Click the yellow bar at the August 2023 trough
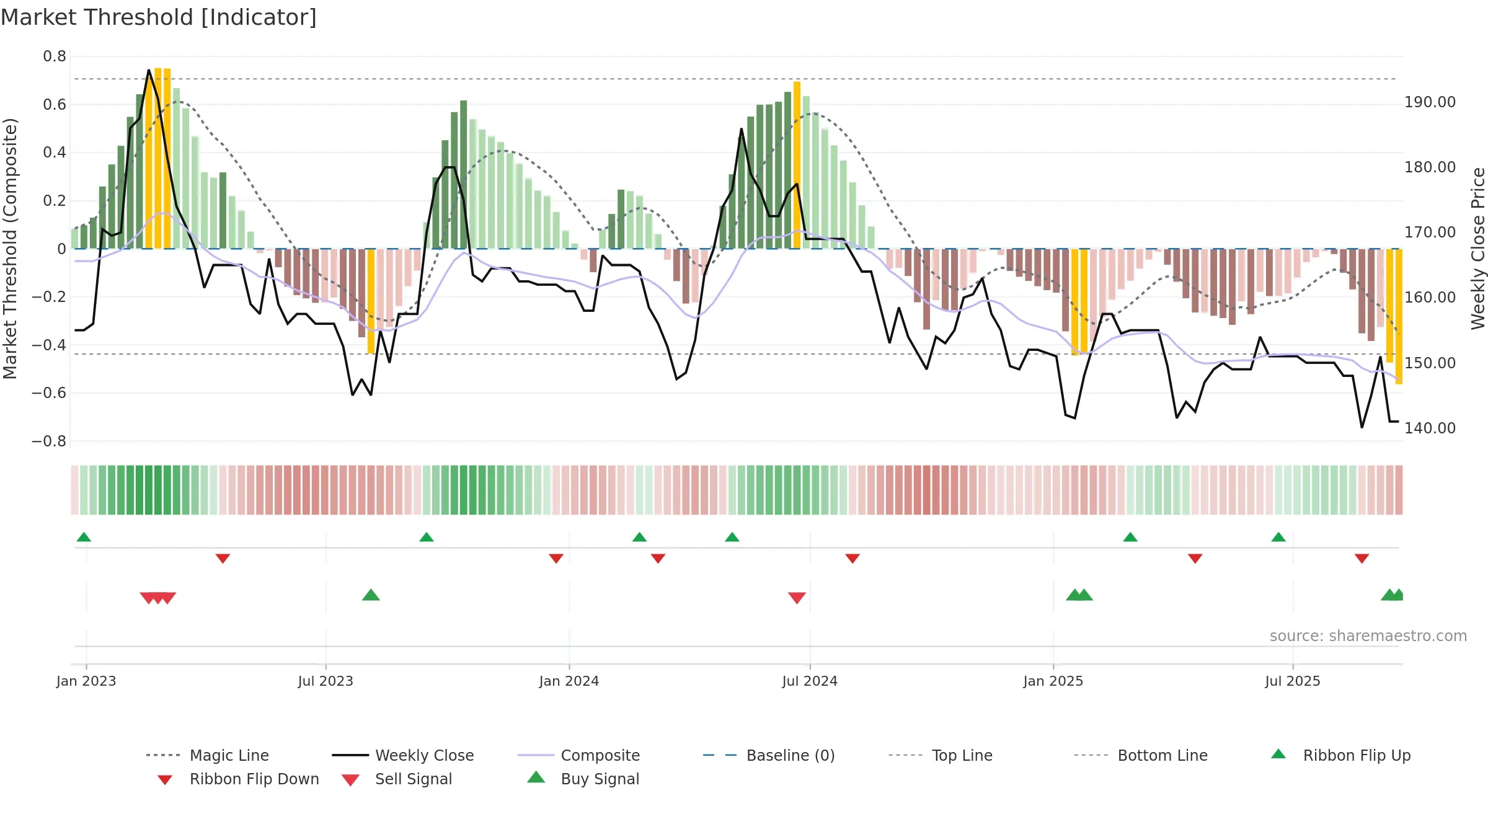This screenshot has width=1488, height=837. pos(371,301)
